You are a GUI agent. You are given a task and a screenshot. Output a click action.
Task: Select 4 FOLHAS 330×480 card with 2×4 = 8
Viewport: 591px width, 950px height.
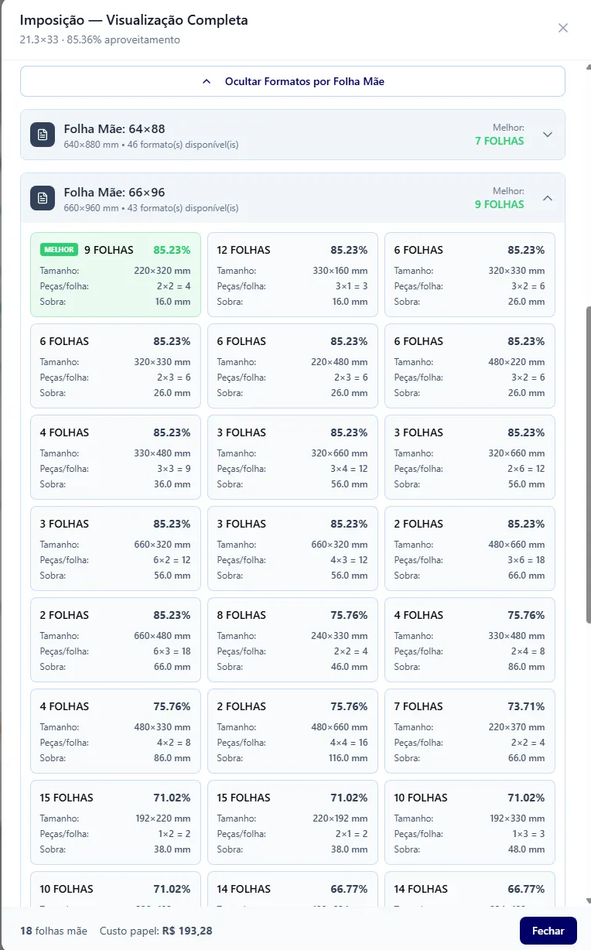pos(470,640)
